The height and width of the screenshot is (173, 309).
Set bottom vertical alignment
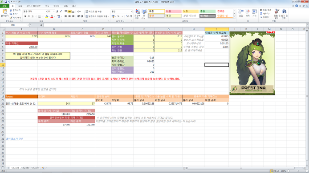tap(73, 12)
